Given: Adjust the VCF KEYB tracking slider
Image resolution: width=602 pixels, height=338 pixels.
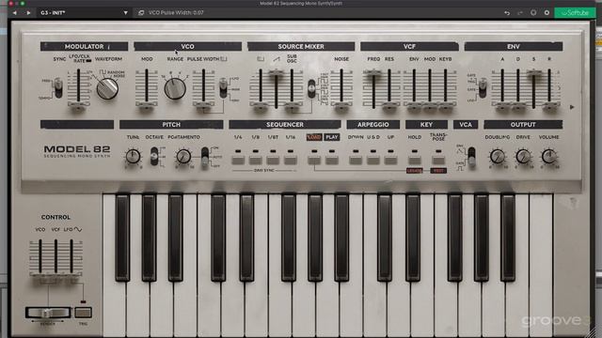Looking at the screenshot, I should click(445, 105).
